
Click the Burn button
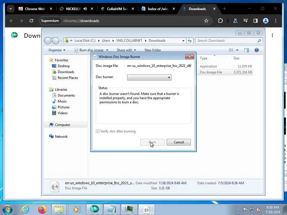(x=152, y=142)
